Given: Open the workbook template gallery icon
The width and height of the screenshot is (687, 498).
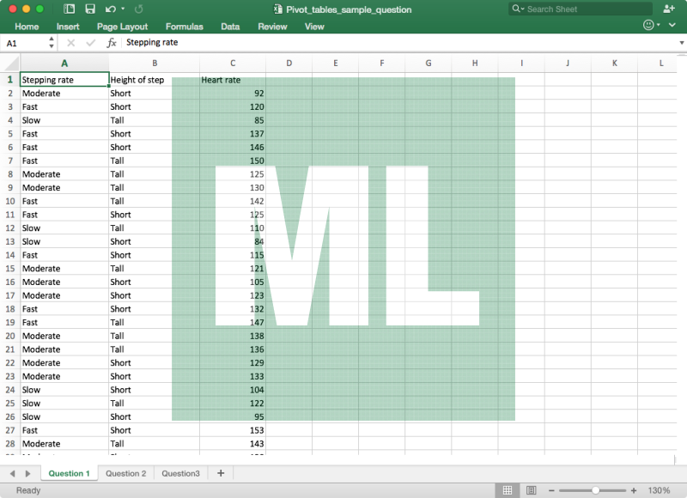Looking at the screenshot, I should (x=70, y=9).
